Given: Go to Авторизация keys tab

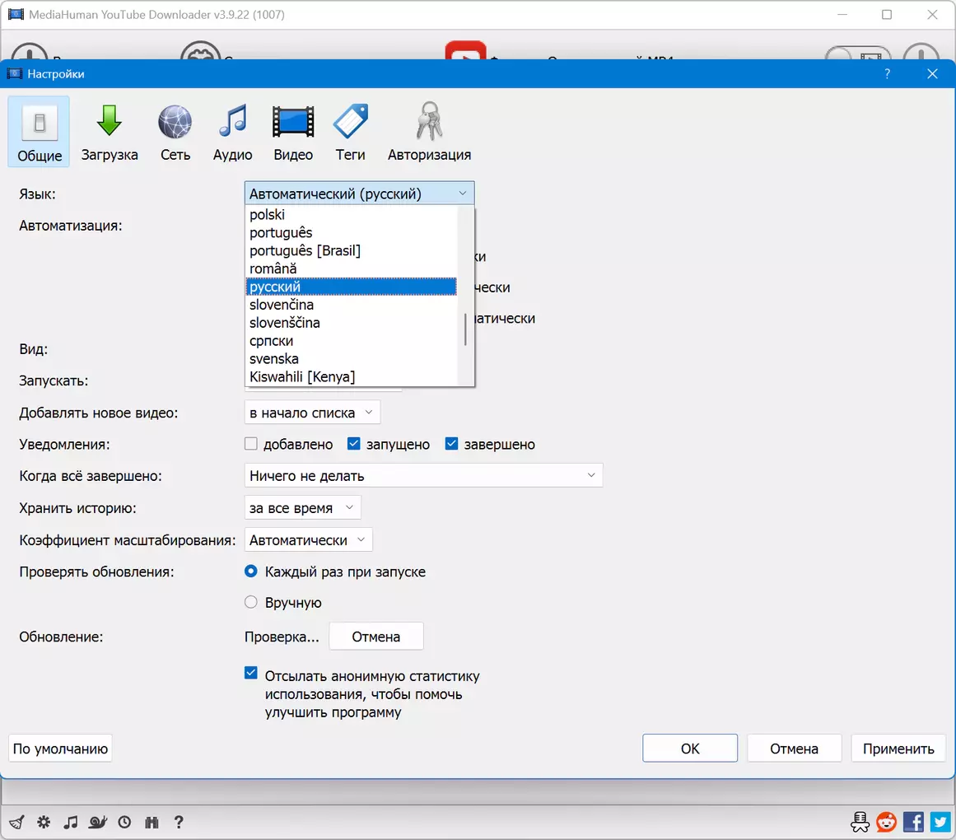Looking at the screenshot, I should point(429,132).
